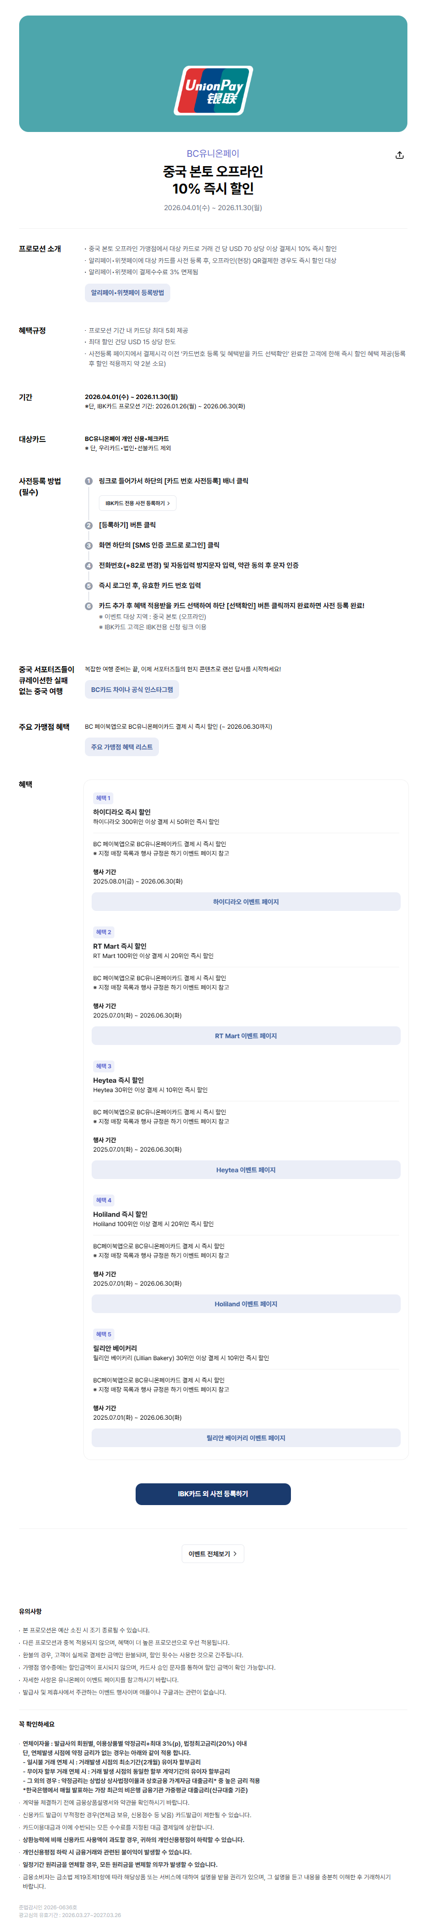Click the 혜택 1 badge
Image resolution: width=425 pixels, height=1930 pixels.
[102, 798]
